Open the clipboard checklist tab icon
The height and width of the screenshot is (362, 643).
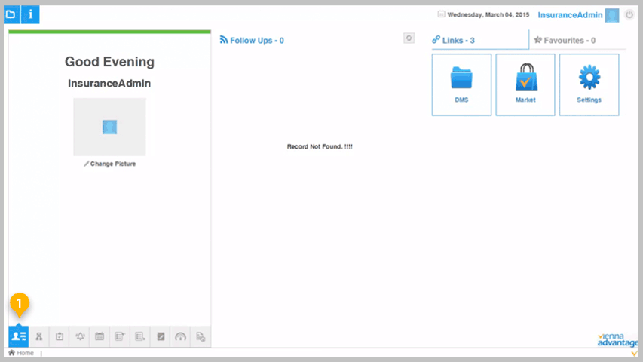[x=60, y=336]
